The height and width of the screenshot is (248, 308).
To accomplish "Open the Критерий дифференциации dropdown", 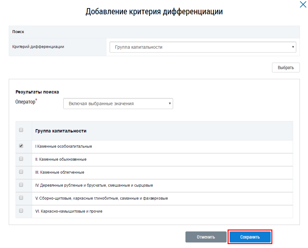I will (x=203, y=47).
